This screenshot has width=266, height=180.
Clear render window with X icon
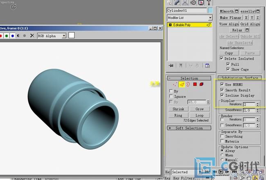click(x=32, y=36)
